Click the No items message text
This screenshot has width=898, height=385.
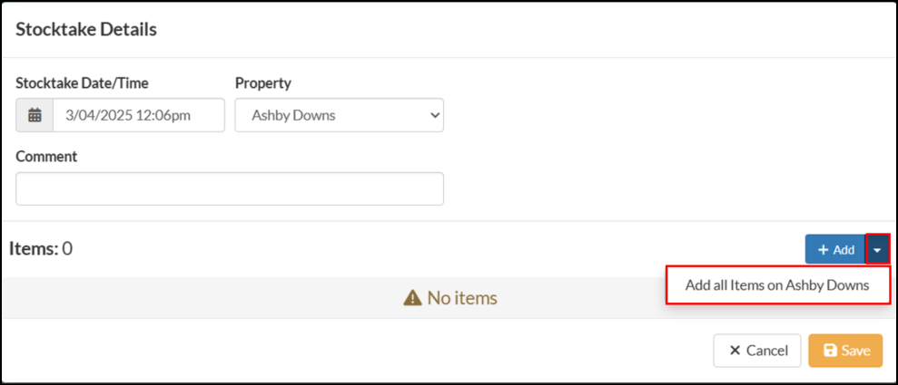pos(461,298)
